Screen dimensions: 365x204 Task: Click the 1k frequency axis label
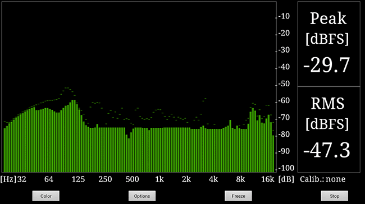[159, 179]
